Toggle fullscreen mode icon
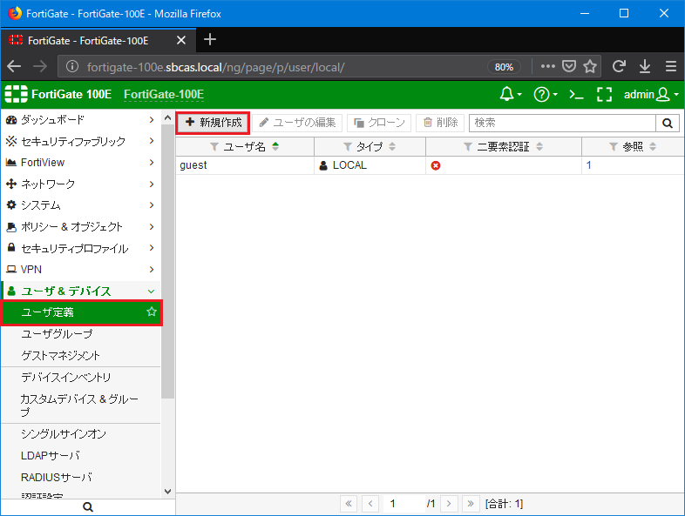 point(604,94)
